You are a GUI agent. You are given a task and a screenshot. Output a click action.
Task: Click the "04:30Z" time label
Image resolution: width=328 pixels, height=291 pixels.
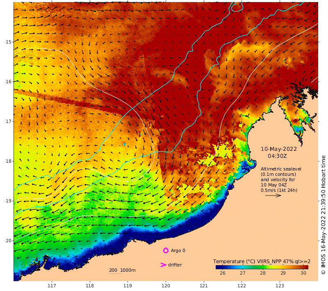click(277, 156)
